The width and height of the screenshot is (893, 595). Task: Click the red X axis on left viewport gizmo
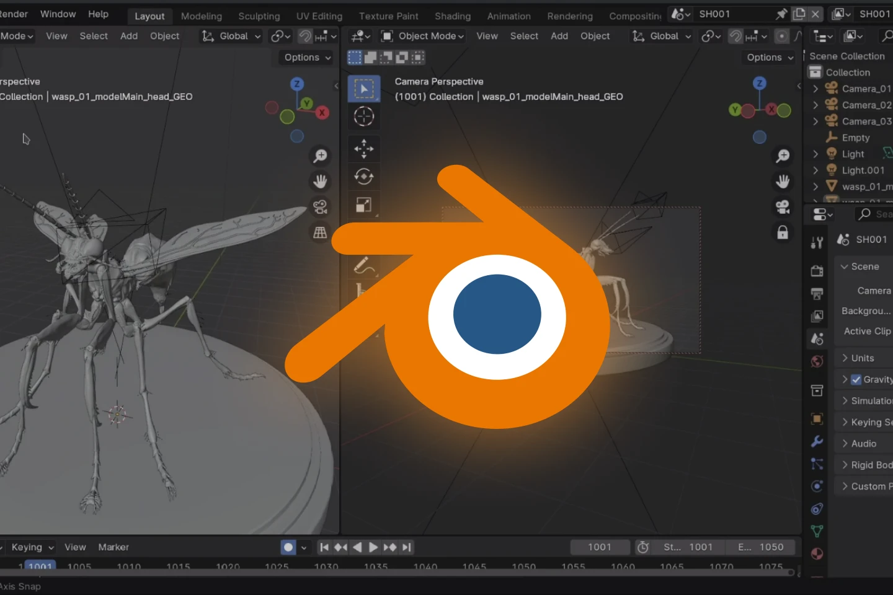click(322, 113)
